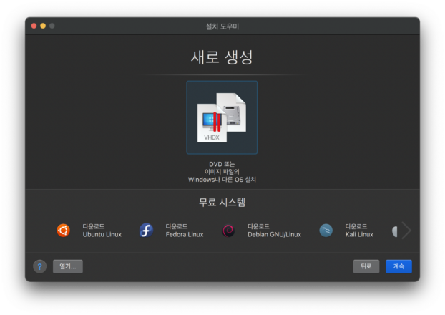Click the 무료 시스템 section heading
Viewport: 445px width, 315px height.
tap(222, 202)
